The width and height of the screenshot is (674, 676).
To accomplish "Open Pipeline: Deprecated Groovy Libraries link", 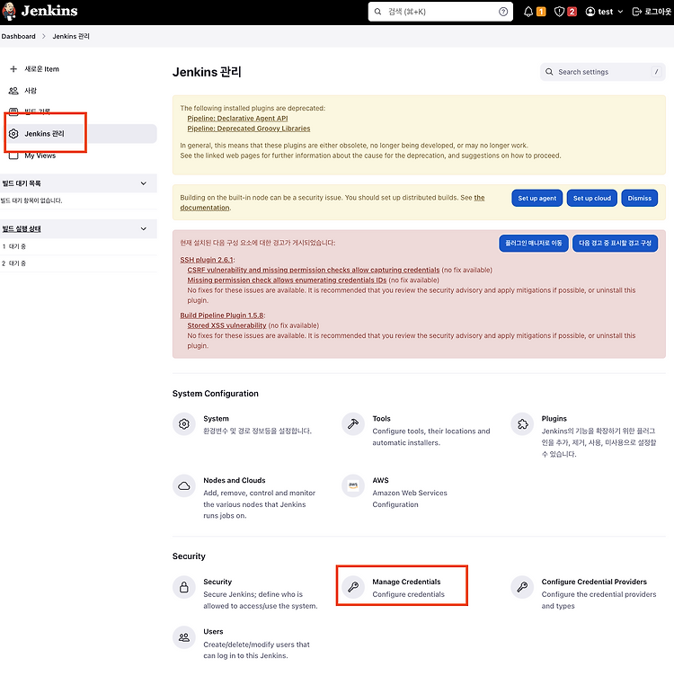I will point(249,129).
